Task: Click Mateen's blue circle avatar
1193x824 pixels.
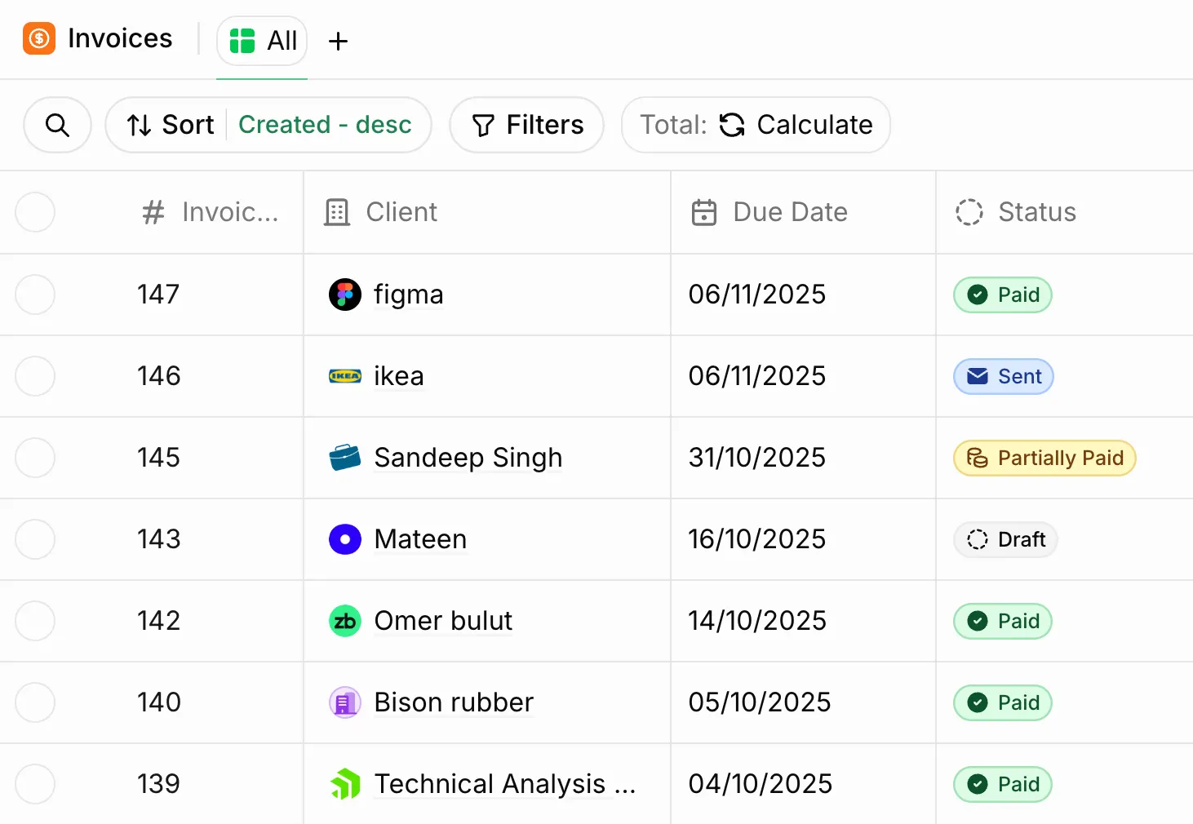Action: [345, 539]
